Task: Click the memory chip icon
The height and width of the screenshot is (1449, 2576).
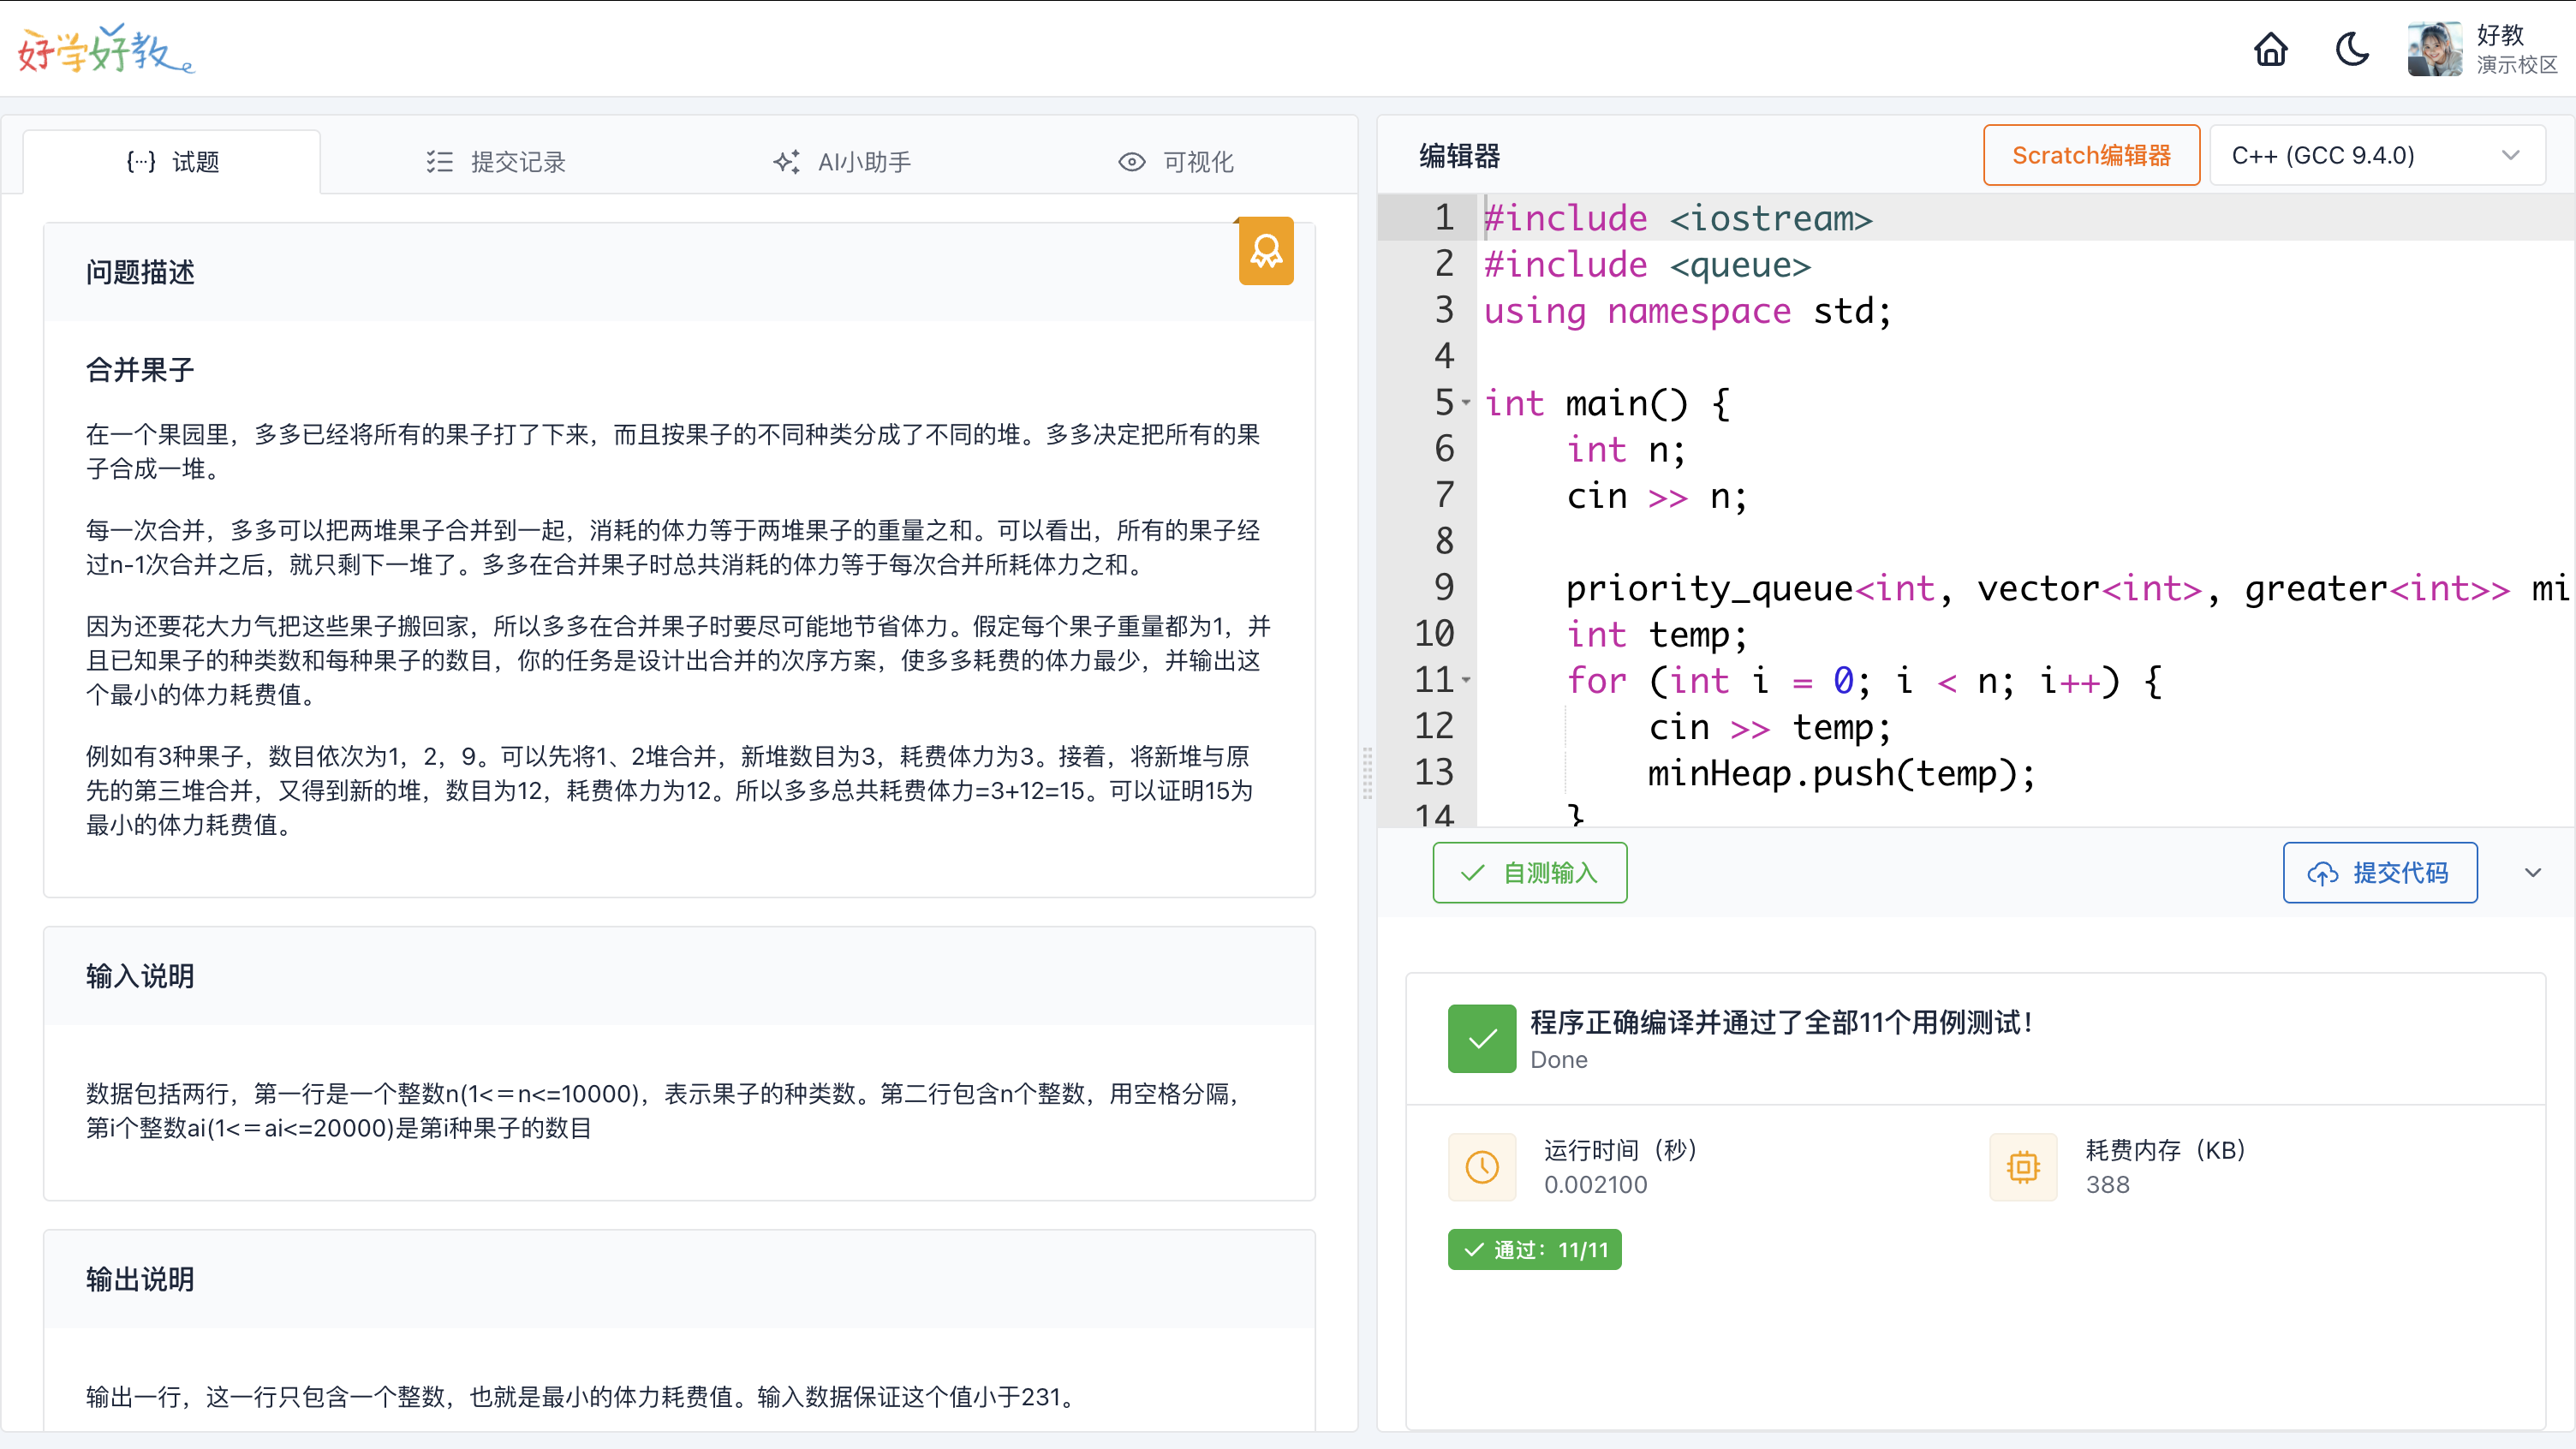Action: coord(2022,1167)
